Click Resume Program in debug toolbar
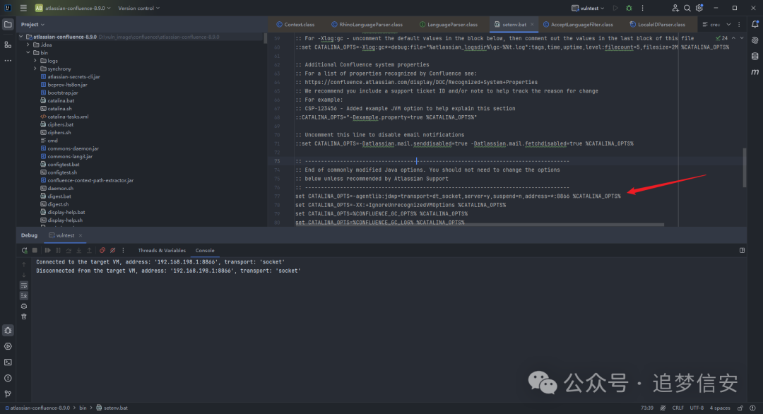This screenshot has height=414, width=763. click(x=48, y=251)
